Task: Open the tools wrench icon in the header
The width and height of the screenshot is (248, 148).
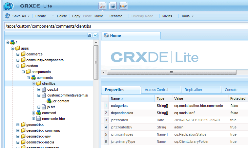Action: pyautogui.click(x=102, y=6)
